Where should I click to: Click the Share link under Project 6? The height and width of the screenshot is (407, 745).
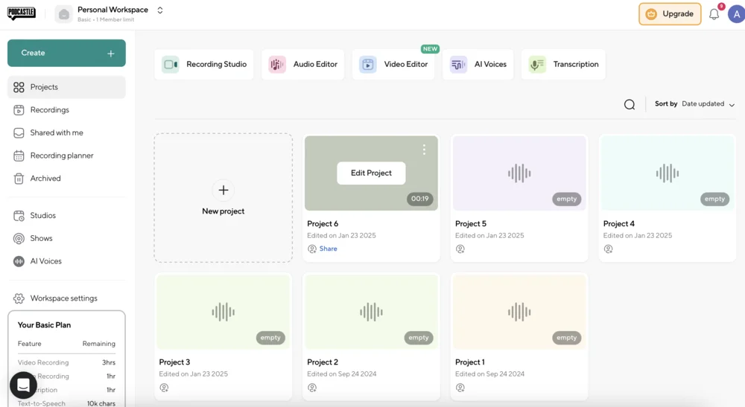pos(328,249)
